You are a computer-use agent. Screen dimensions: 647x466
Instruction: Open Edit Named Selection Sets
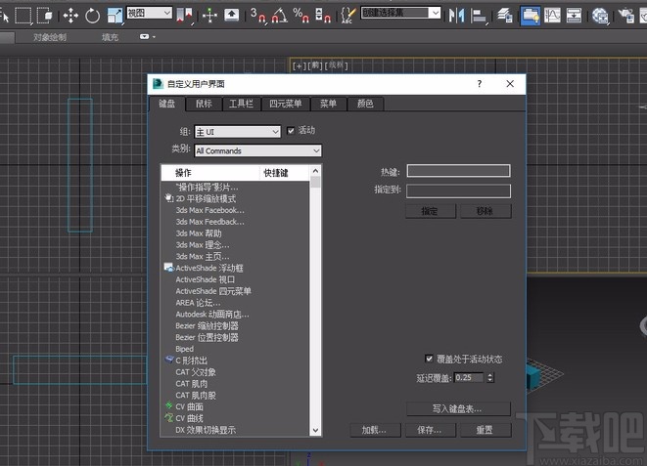click(347, 16)
